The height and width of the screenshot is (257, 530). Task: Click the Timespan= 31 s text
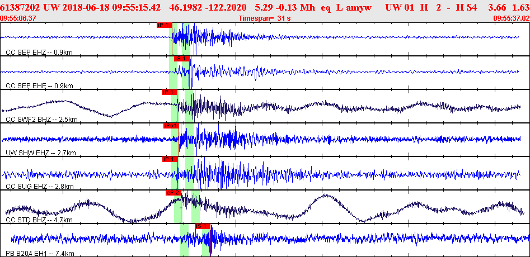[264, 18]
